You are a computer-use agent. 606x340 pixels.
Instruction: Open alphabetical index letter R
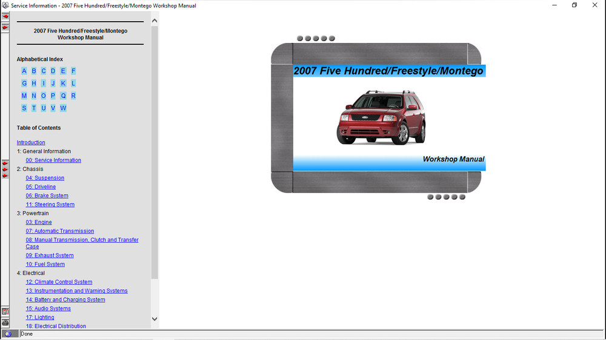point(73,96)
